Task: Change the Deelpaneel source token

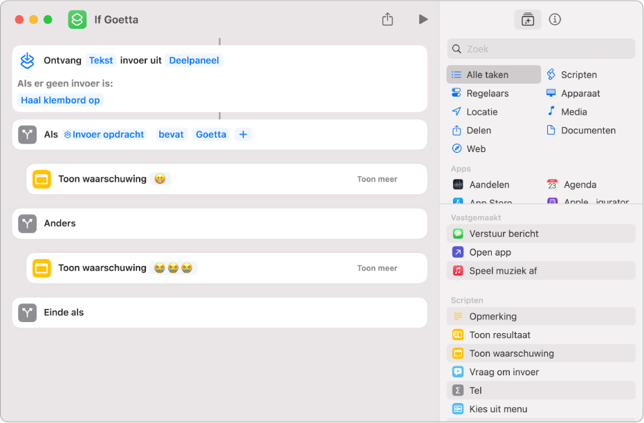Action: point(194,60)
